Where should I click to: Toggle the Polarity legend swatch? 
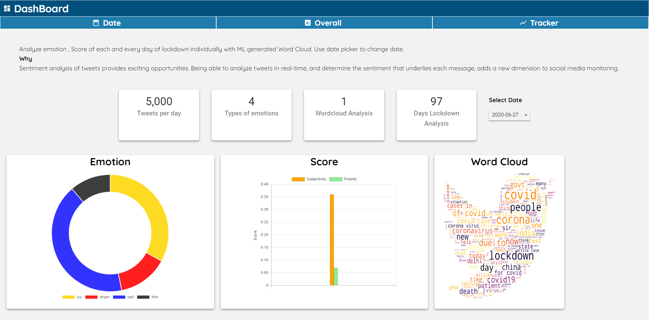pos(336,179)
